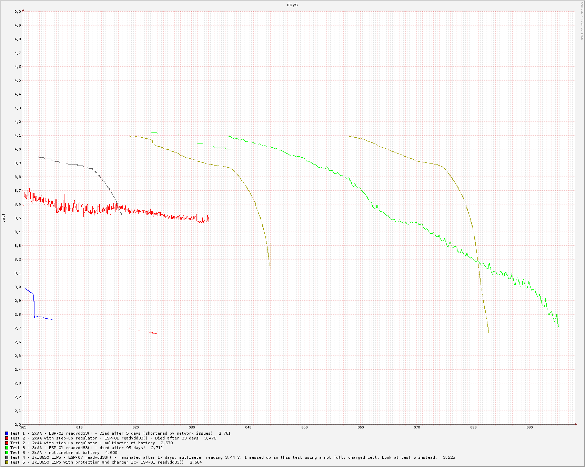Select legend text 'Test 2 ... Died after 33 days'
Image resolution: width=585 pixels, height=467 pixels.
[104, 438]
